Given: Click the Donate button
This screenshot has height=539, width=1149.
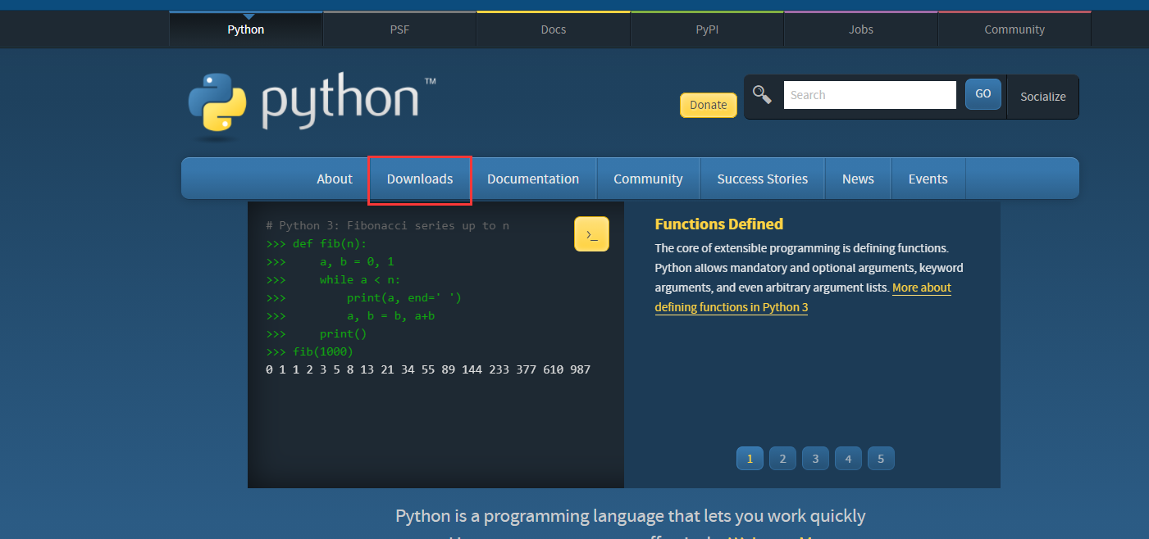Looking at the screenshot, I should pos(709,105).
